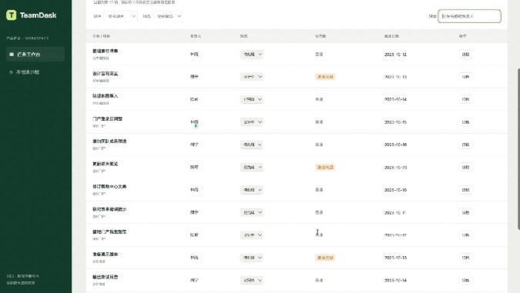This screenshot has width=520, height=293.
Task: Click the 截止日期 column header
Action: pyautogui.click(x=391, y=36)
